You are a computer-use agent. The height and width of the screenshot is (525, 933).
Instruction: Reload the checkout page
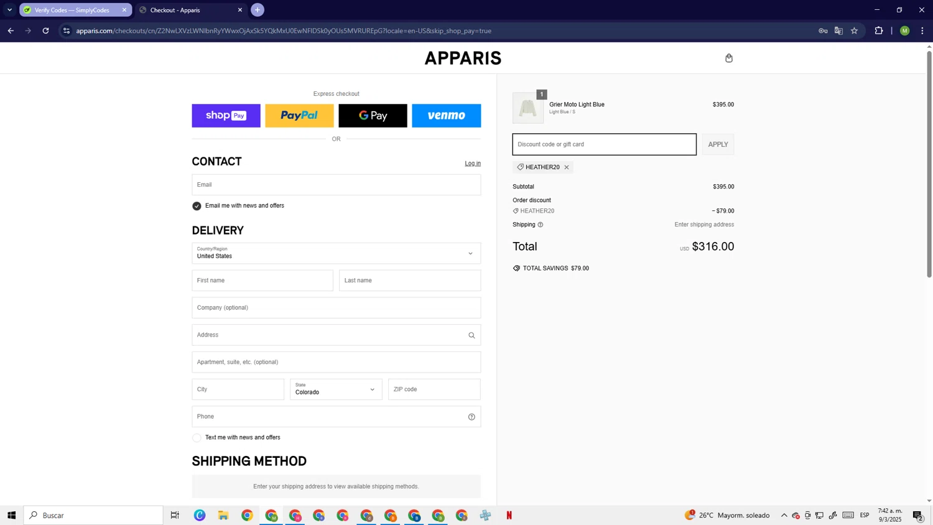[45, 30]
